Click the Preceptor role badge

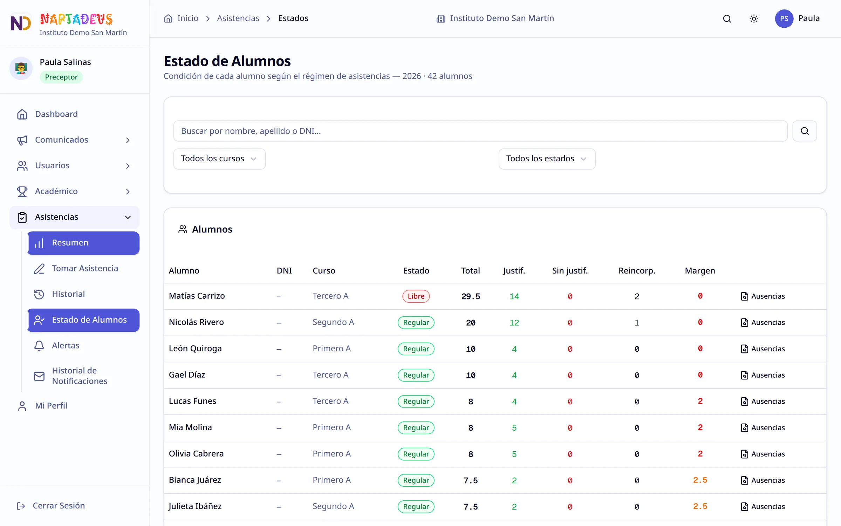point(61,77)
